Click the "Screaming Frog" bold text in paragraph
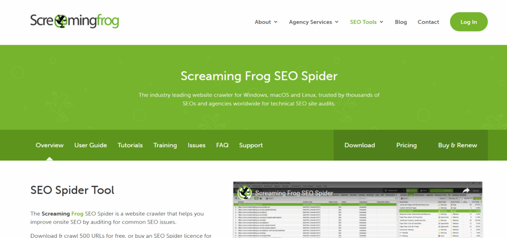 62,213
